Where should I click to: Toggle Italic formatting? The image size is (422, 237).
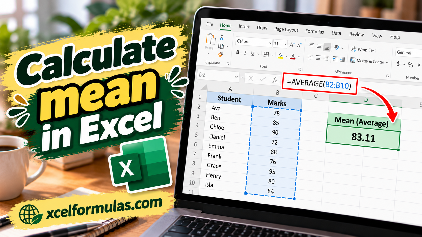(x=245, y=53)
